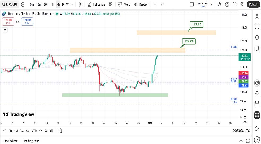This screenshot has width=261, height=144.
Task: Open the candlestick chart type selector
Action: pyautogui.click(x=80, y=4)
